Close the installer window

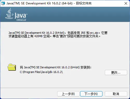coord(126,3)
